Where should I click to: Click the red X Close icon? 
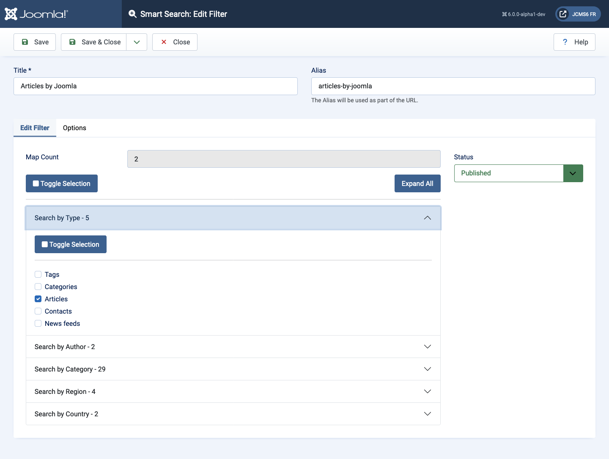tap(164, 42)
